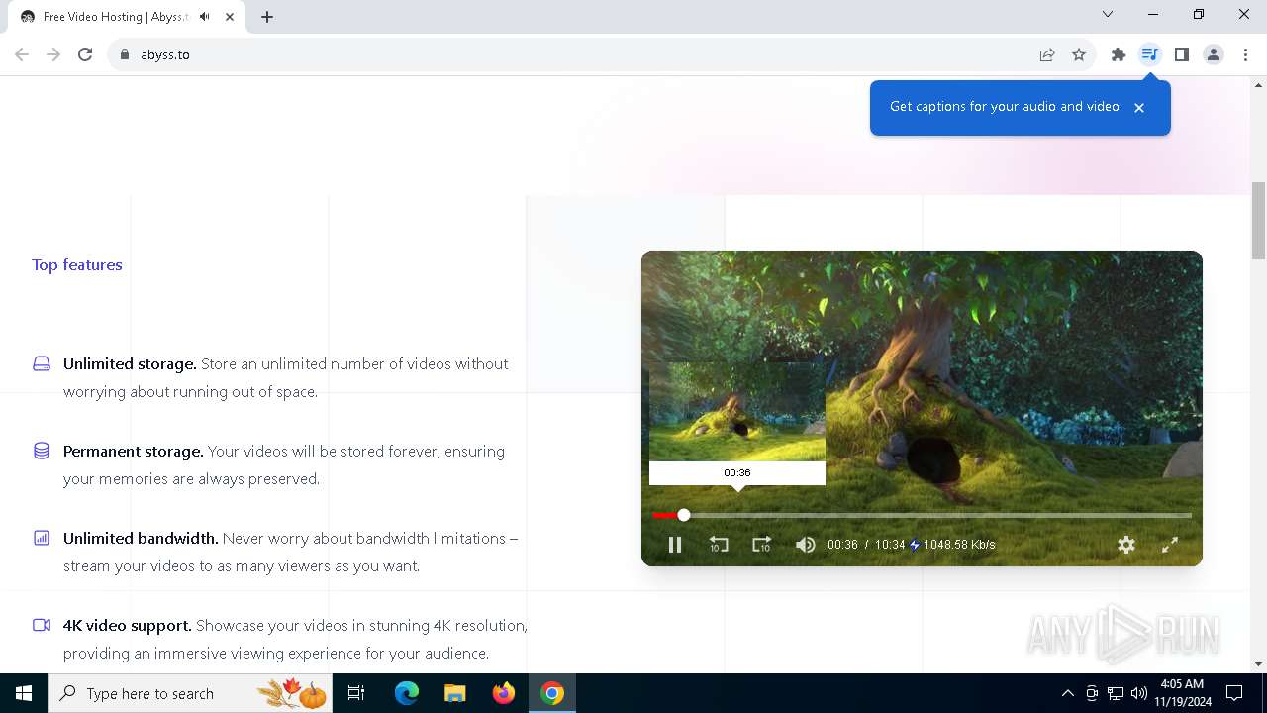Select the Free Video Hosting tab

coord(127,17)
